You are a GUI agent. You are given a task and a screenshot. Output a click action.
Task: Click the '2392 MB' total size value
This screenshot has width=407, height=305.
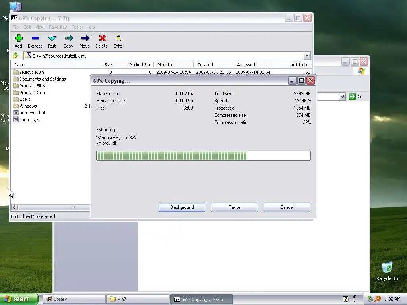pyautogui.click(x=302, y=93)
